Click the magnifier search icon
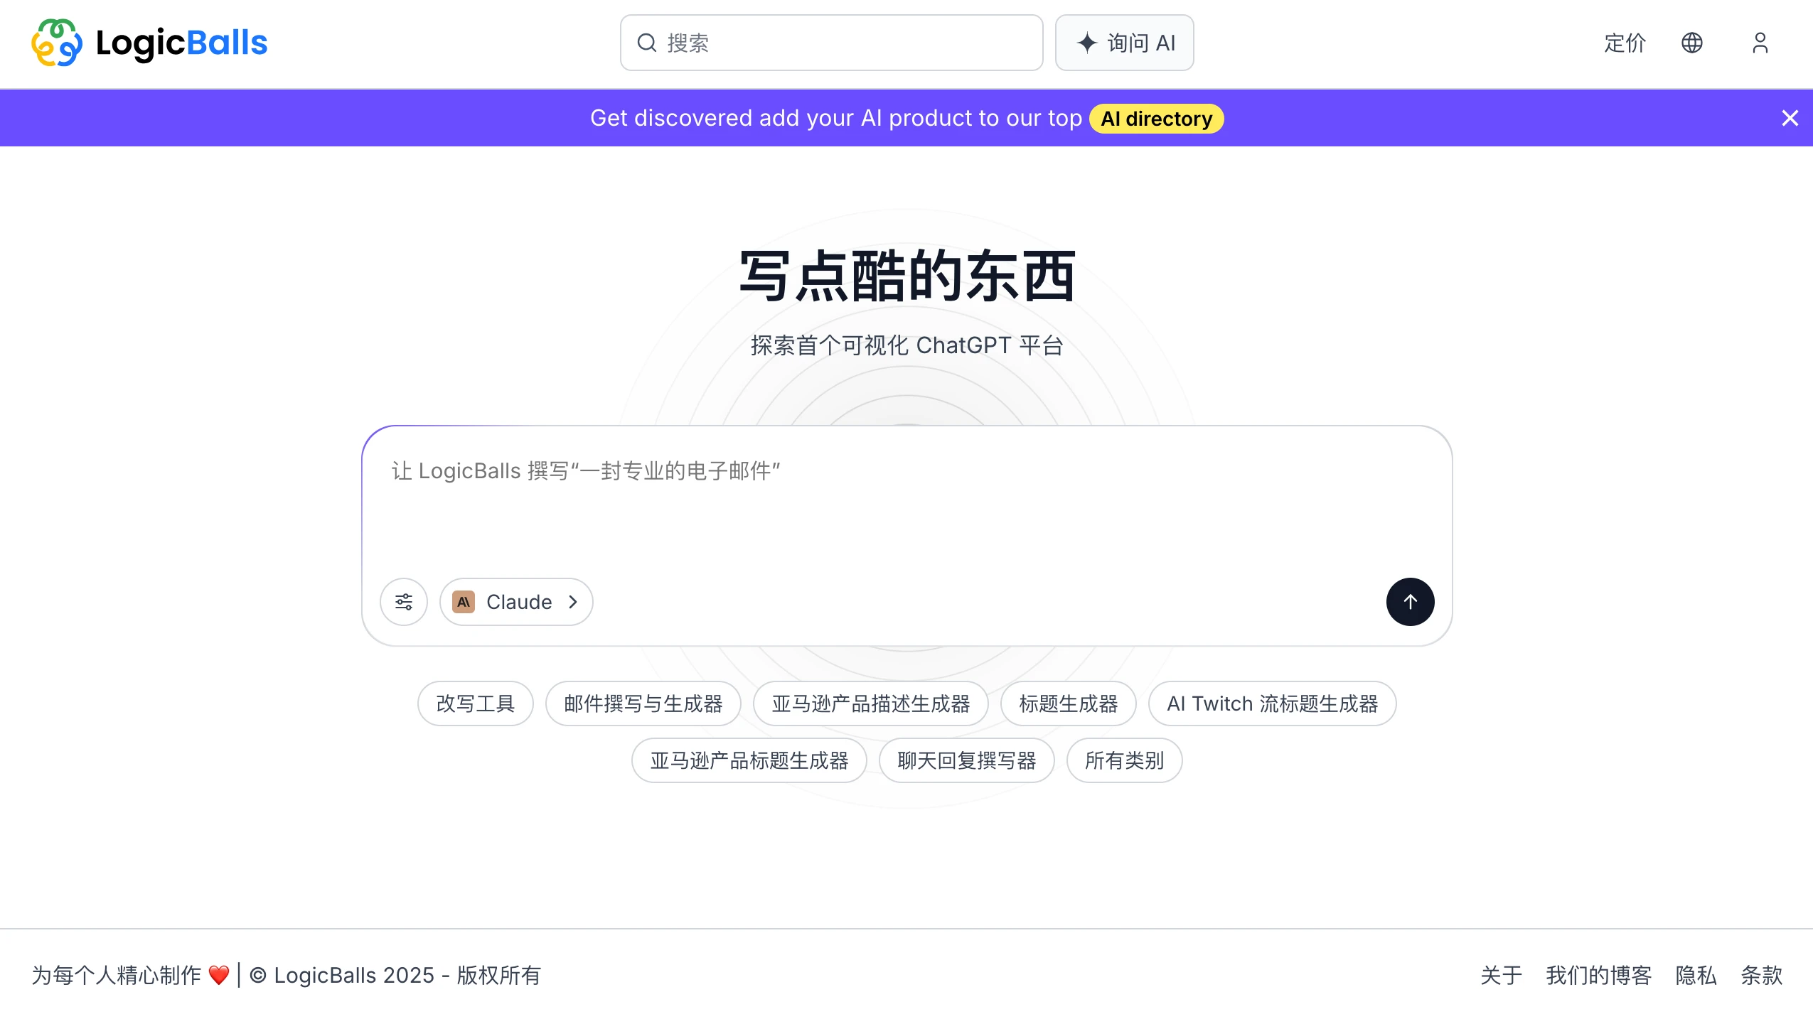This screenshot has height=1019, width=1813. point(646,43)
